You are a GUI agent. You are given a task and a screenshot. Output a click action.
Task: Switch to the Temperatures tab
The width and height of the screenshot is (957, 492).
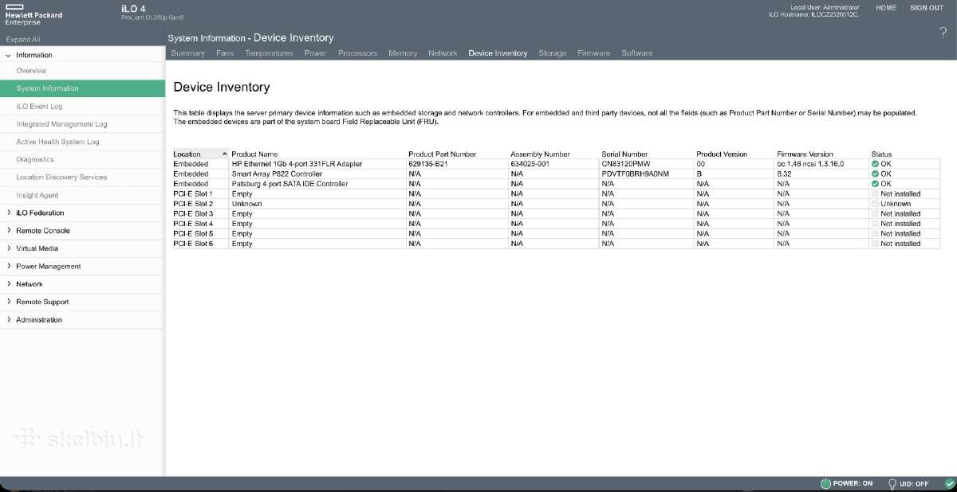click(269, 53)
